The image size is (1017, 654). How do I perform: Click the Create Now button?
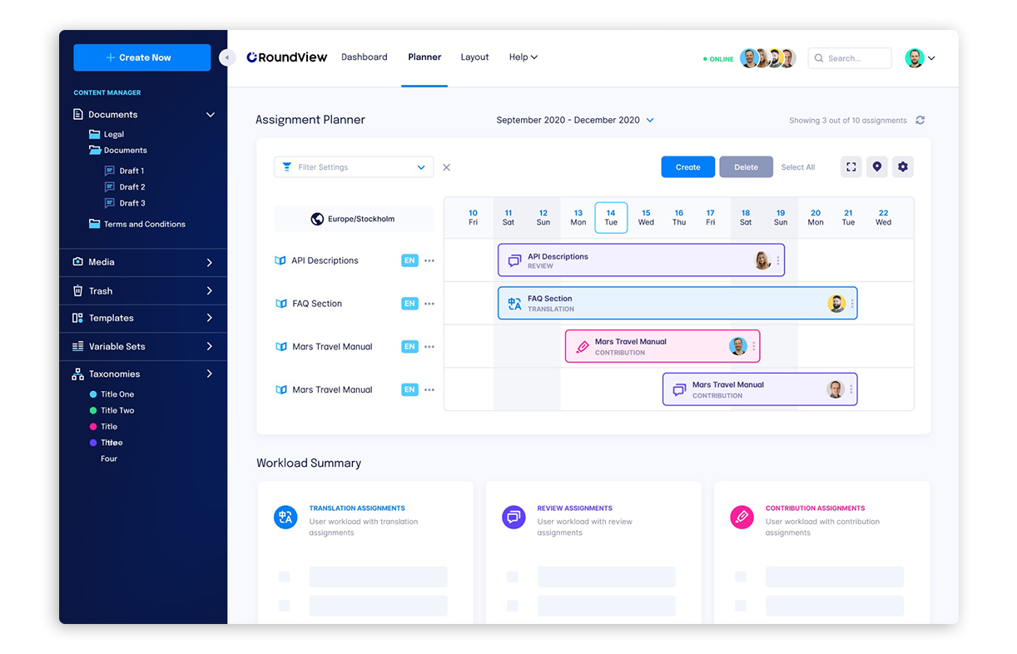(141, 57)
